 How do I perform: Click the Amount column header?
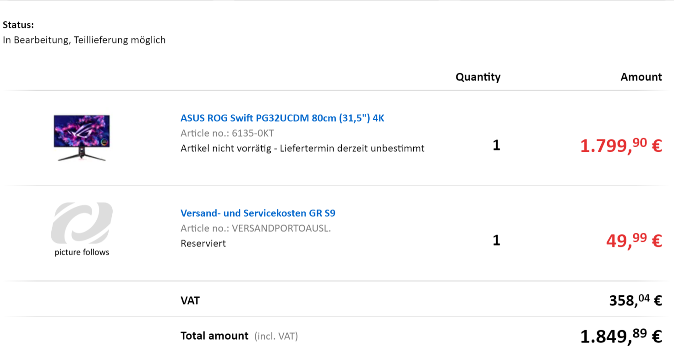pyautogui.click(x=641, y=77)
